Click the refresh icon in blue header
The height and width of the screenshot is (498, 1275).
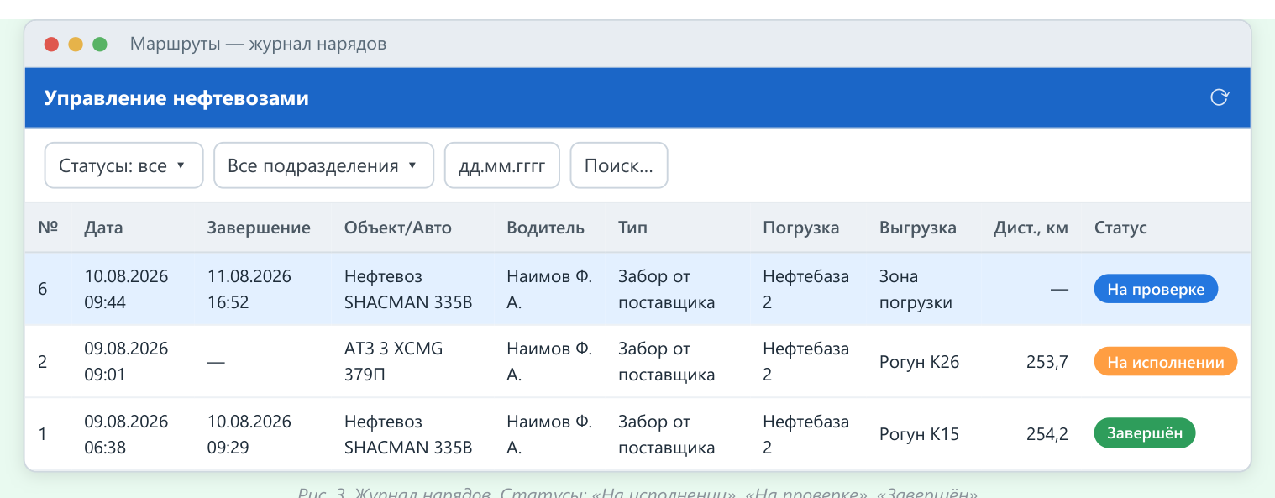[1219, 97]
